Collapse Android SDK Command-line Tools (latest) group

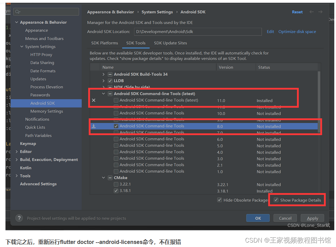pyautogui.click(x=103, y=93)
